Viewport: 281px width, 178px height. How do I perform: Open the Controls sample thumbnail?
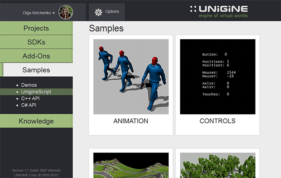217,77
